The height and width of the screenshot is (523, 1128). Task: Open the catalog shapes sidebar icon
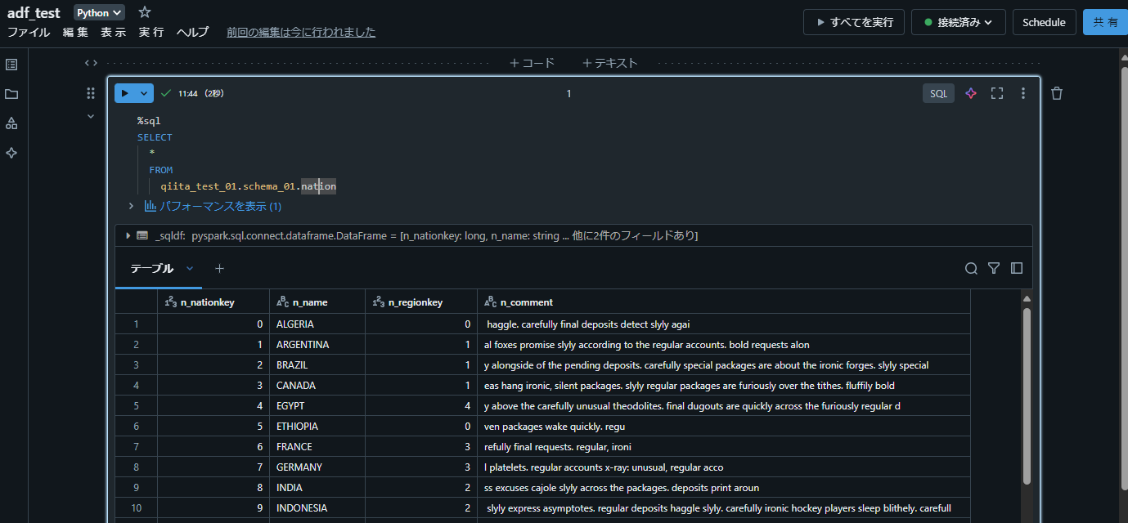coord(11,123)
